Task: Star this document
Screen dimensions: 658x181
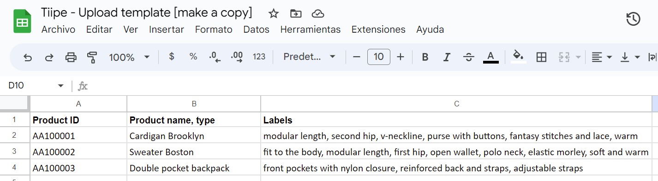Action: [274, 13]
